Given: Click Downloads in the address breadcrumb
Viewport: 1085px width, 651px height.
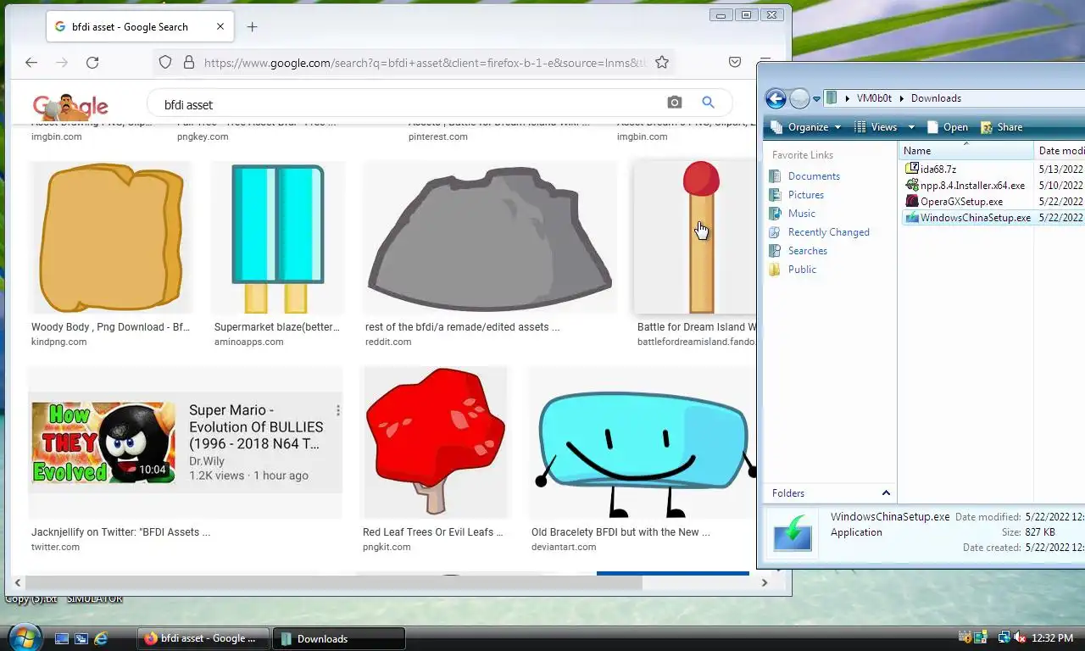Looking at the screenshot, I should pyautogui.click(x=936, y=98).
